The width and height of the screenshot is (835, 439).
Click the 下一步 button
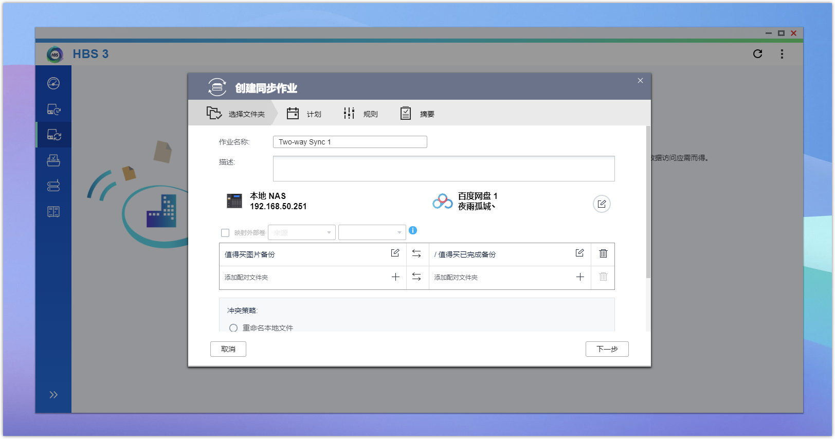pyautogui.click(x=607, y=349)
